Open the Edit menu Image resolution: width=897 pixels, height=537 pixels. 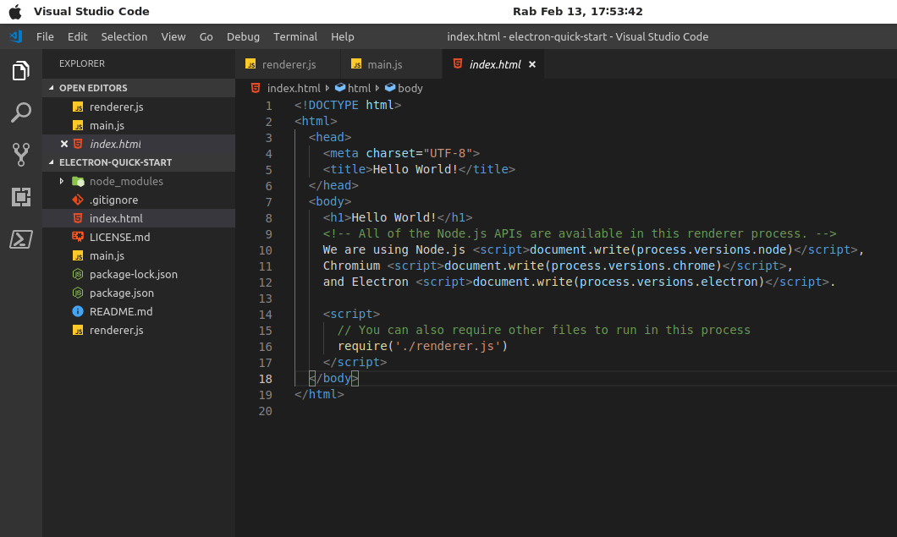[x=77, y=36]
